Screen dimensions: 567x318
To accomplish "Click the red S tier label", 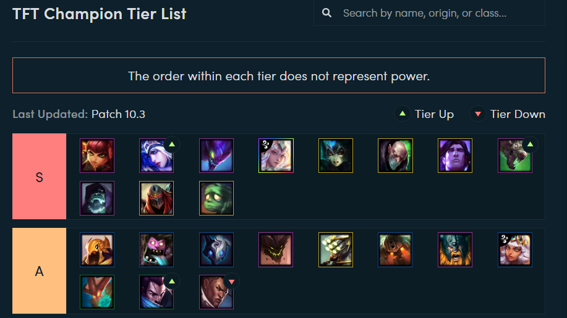I will [39, 177].
